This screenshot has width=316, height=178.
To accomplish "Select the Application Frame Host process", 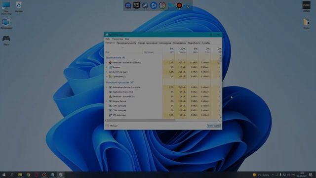I will pos(123,92).
